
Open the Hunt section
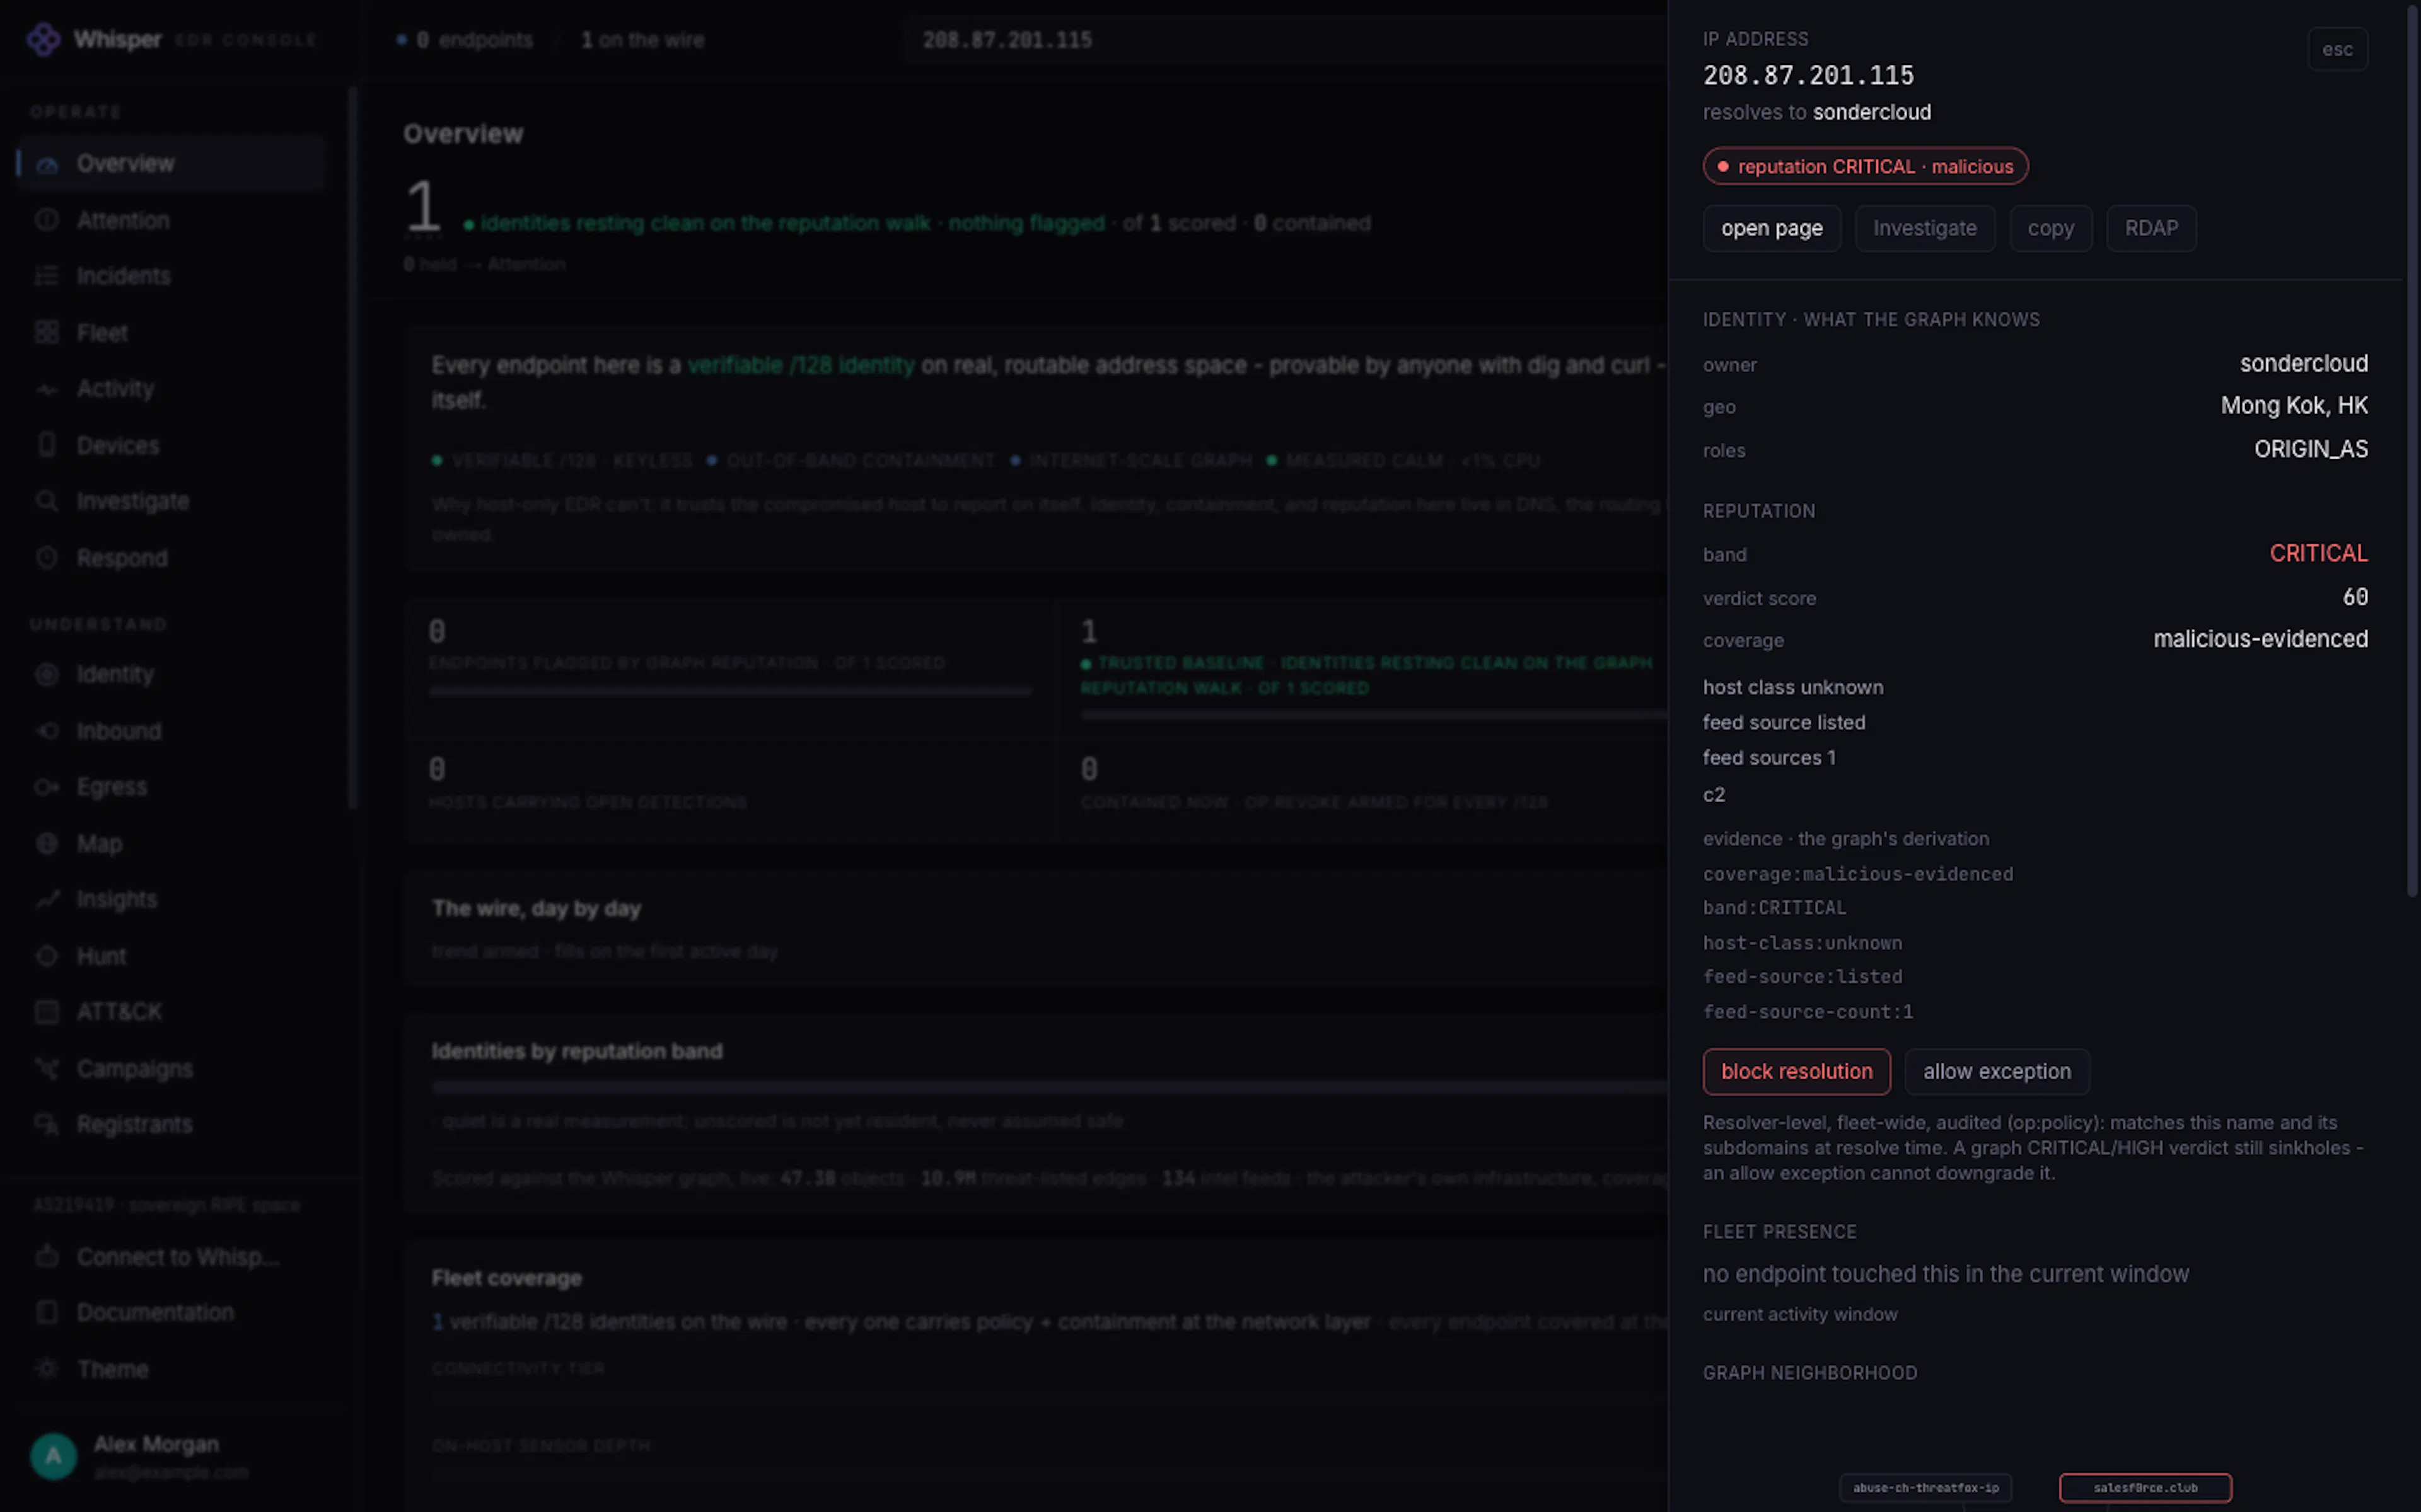click(171, 956)
